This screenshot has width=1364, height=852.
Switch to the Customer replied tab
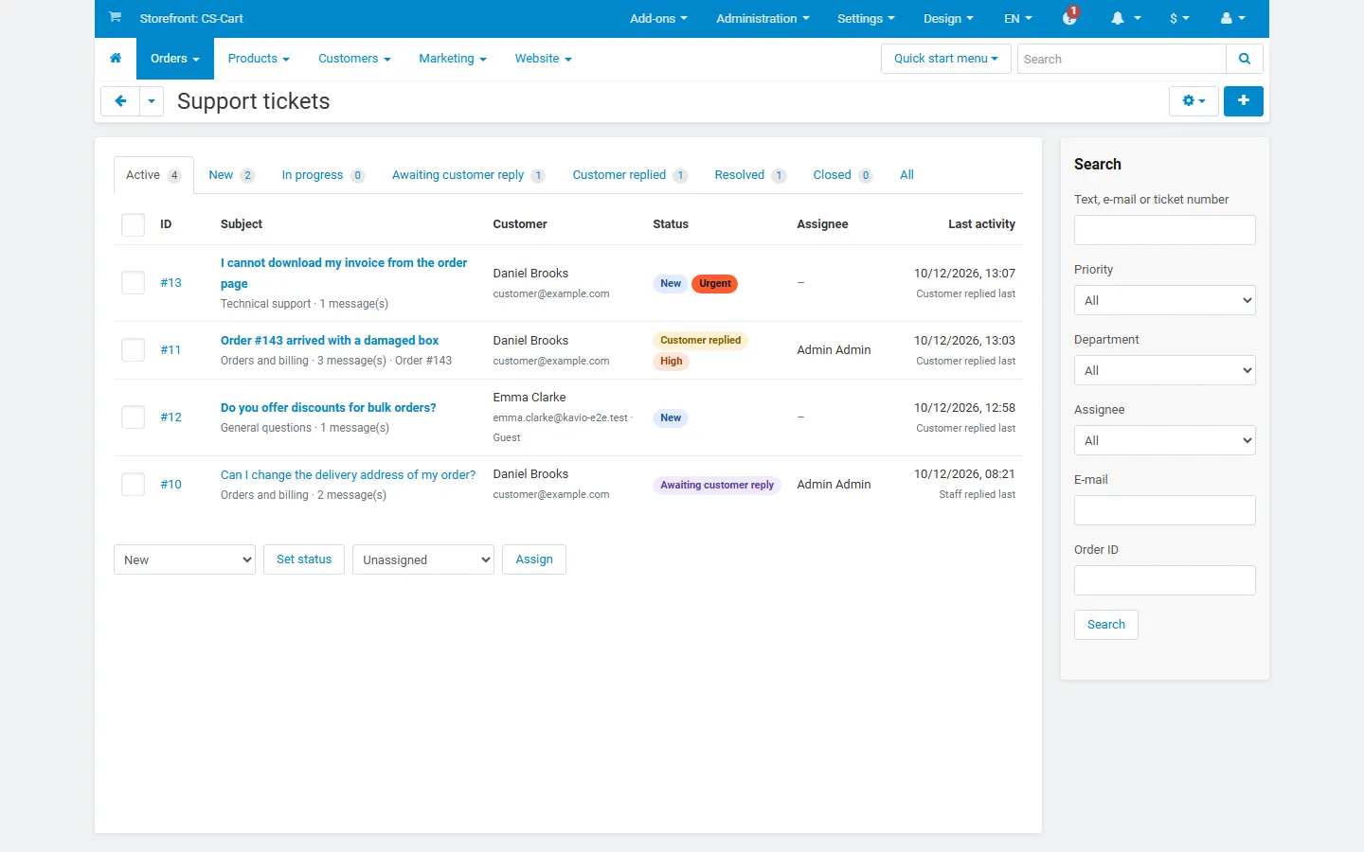coord(630,175)
